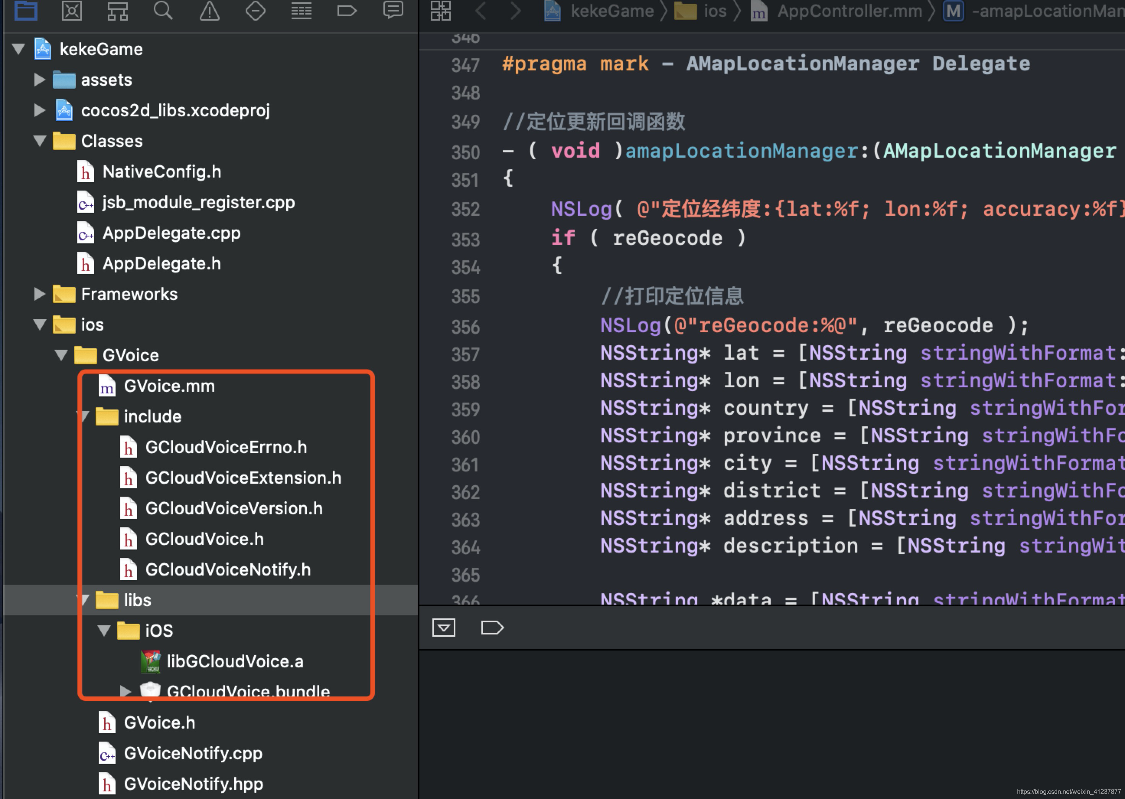Open the Breakpoint navigator

[347, 10]
